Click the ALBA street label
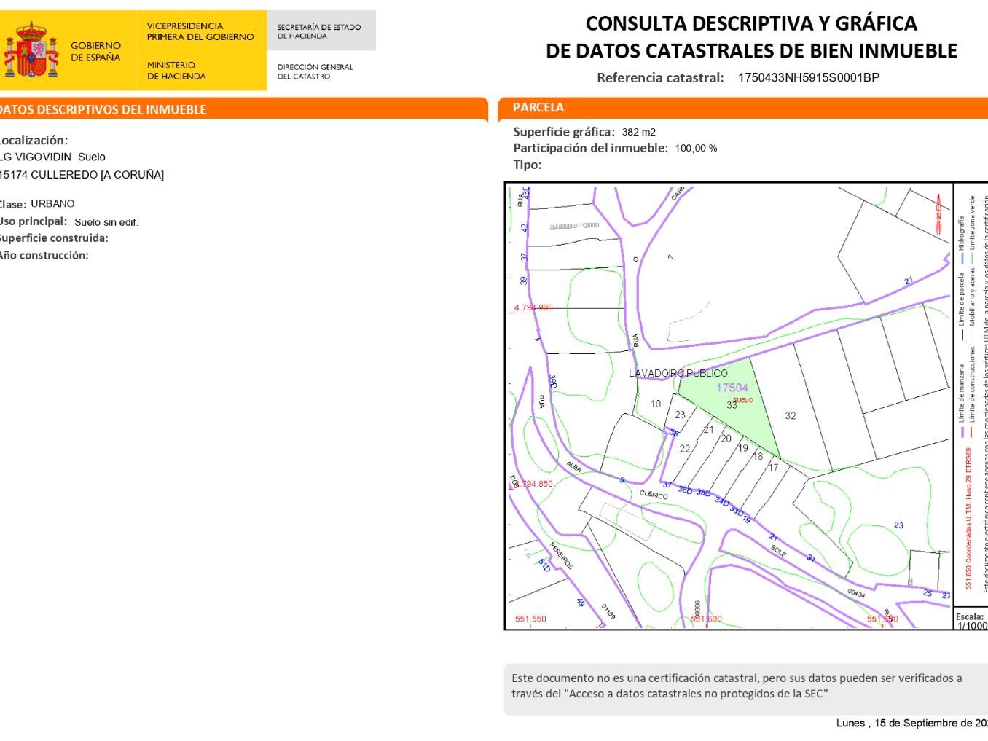 (x=573, y=467)
